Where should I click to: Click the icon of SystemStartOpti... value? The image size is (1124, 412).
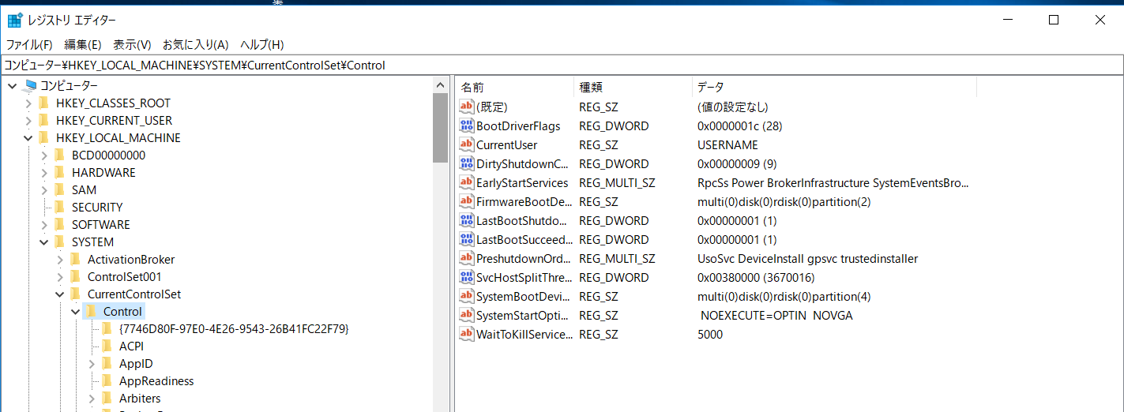(467, 315)
